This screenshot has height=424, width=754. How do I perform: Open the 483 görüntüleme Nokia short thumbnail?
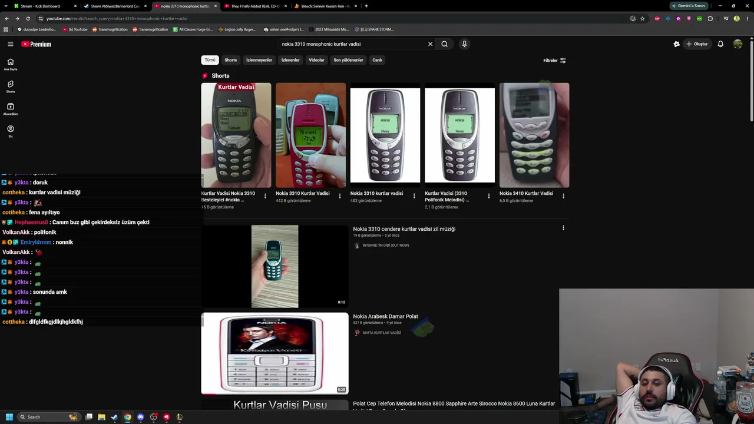385,135
